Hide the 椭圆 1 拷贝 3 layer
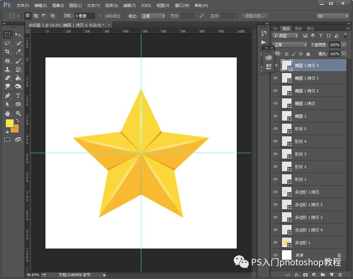353x279 pixels. point(275,78)
